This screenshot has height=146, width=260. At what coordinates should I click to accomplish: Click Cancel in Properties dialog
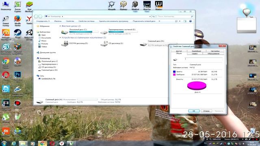coord(206,111)
